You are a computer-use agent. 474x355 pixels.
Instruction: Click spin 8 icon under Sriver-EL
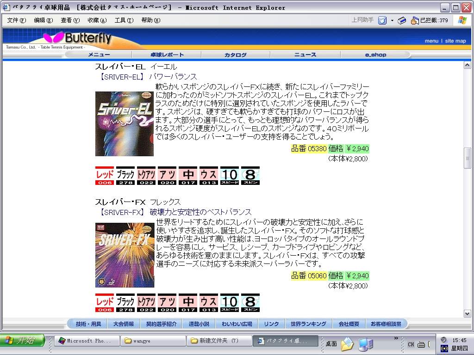250,175
